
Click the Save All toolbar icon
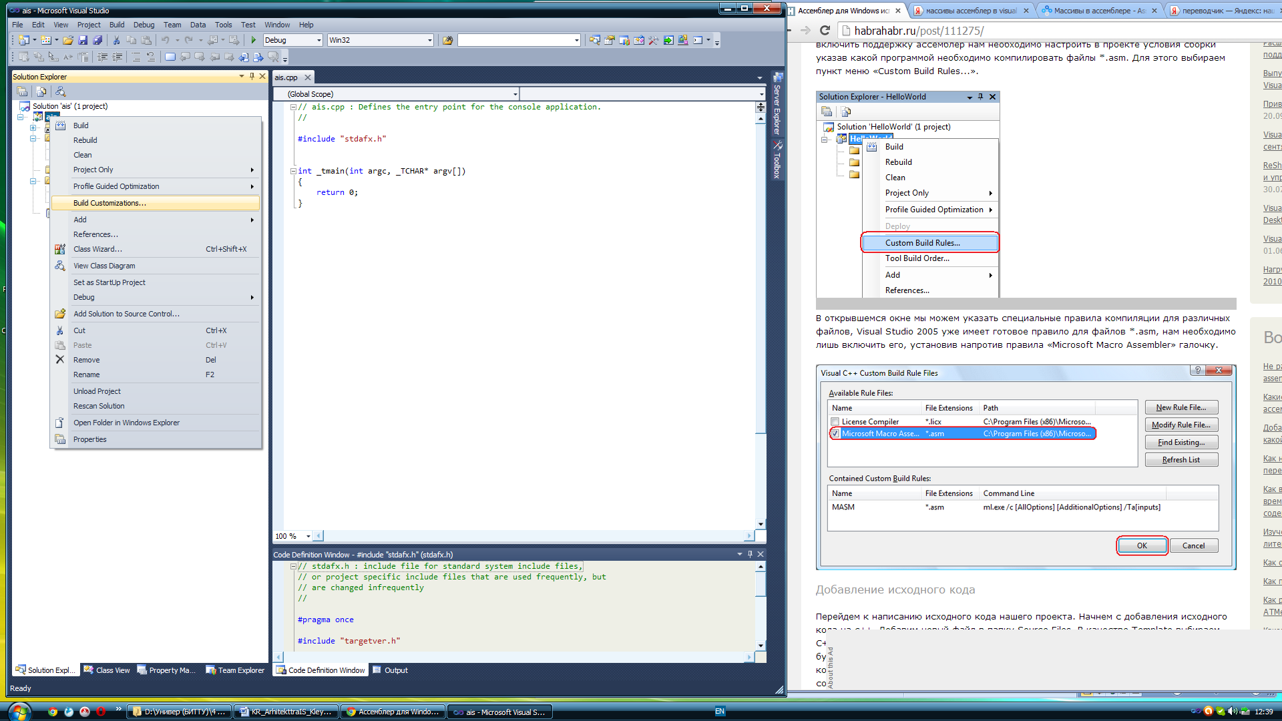pyautogui.click(x=97, y=40)
